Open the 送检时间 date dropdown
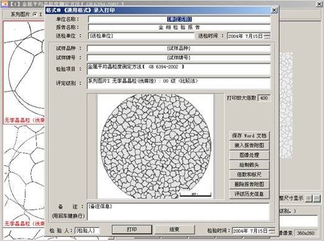 pyautogui.click(x=267, y=36)
